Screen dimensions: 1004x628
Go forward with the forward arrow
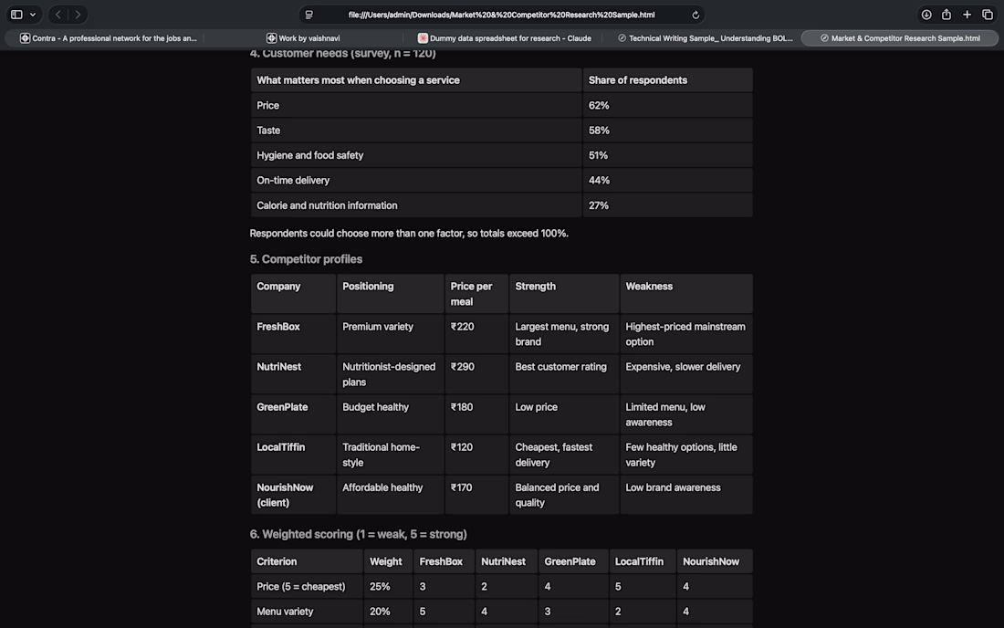pyautogui.click(x=78, y=14)
